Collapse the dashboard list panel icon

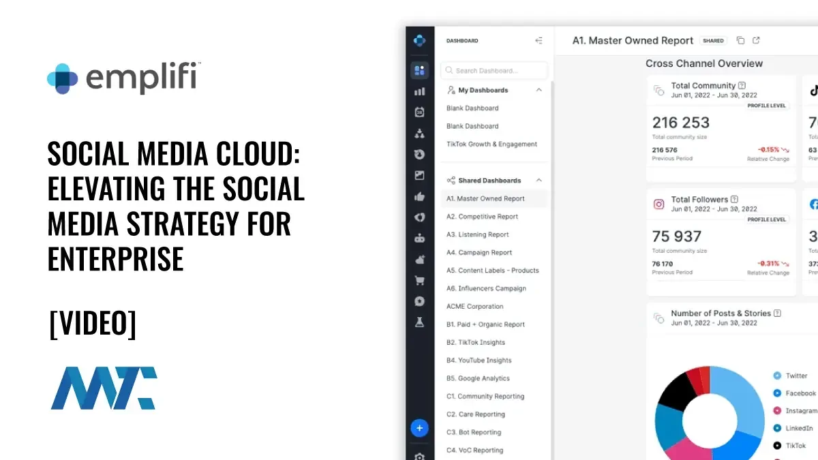(x=539, y=41)
